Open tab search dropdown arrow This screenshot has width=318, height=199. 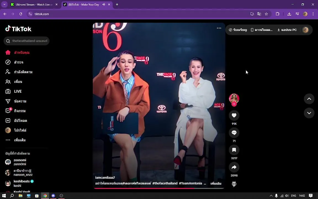4,4
